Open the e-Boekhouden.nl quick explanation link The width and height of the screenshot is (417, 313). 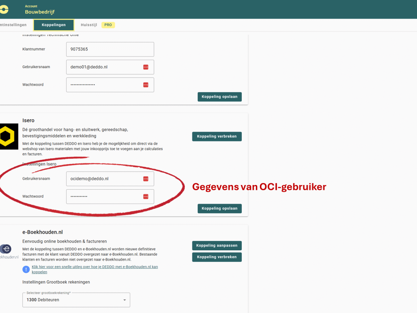tap(95, 270)
